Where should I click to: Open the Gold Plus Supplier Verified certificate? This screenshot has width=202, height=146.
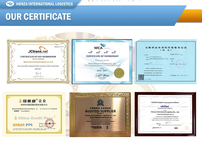(x=165, y=114)
